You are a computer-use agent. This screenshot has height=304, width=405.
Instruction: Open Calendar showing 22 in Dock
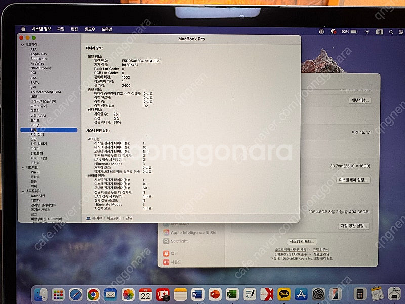point(145,294)
